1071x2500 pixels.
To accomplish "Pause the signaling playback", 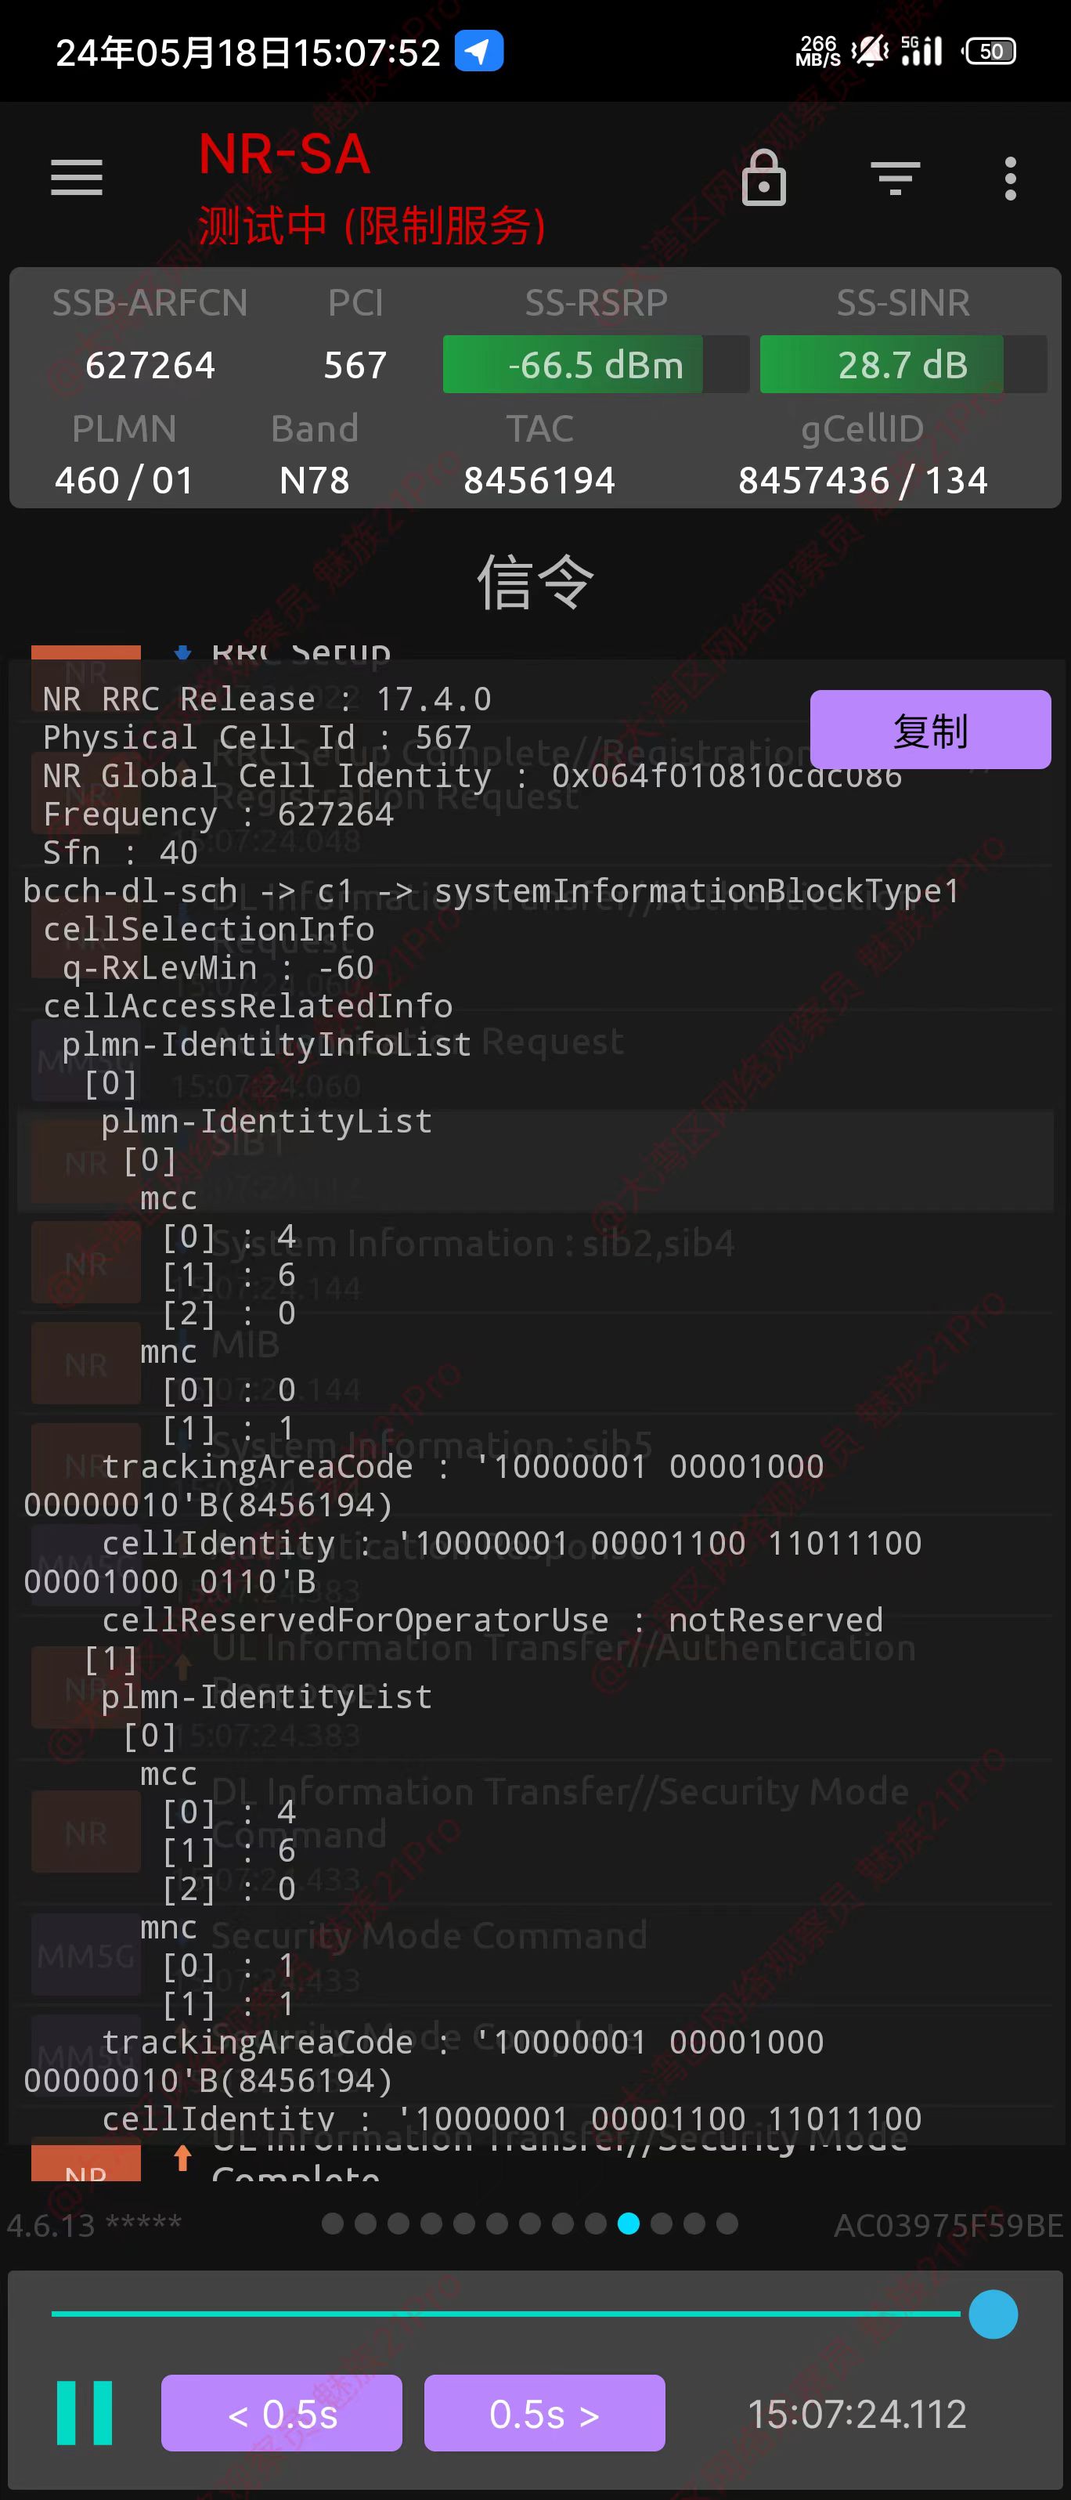I will (x=85, y=2412).
